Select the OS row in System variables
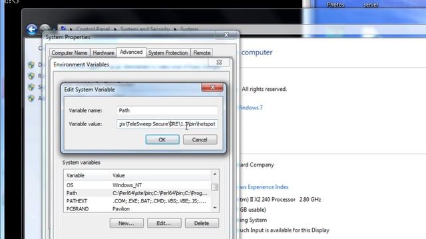This screenshot has height=239, width=426. 137,185
